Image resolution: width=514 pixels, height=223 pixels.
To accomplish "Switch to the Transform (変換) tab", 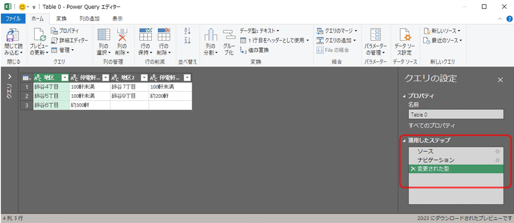I will pyautogui.click(x=61, y=19).
